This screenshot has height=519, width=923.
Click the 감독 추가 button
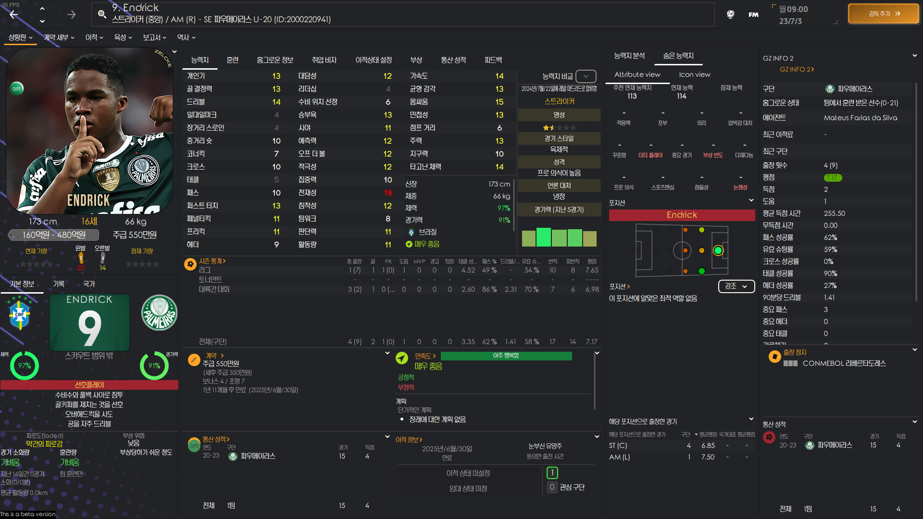884,14
